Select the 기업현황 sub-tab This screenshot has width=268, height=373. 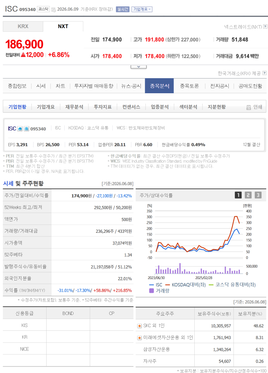click(x=17, y=107)
